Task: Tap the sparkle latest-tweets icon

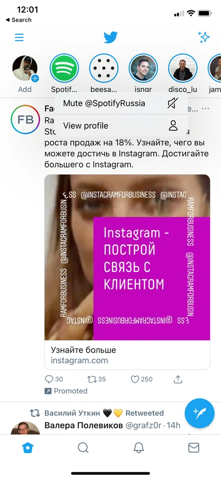Action: pyautogui.click(x=204, y=37)
